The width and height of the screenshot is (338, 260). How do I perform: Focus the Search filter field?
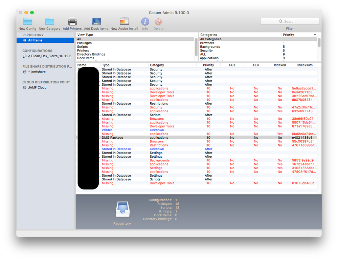pyautogui.click(x=290, y=21)
